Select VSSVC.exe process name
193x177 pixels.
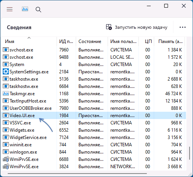pyautogui.click(x=20, y=123)
